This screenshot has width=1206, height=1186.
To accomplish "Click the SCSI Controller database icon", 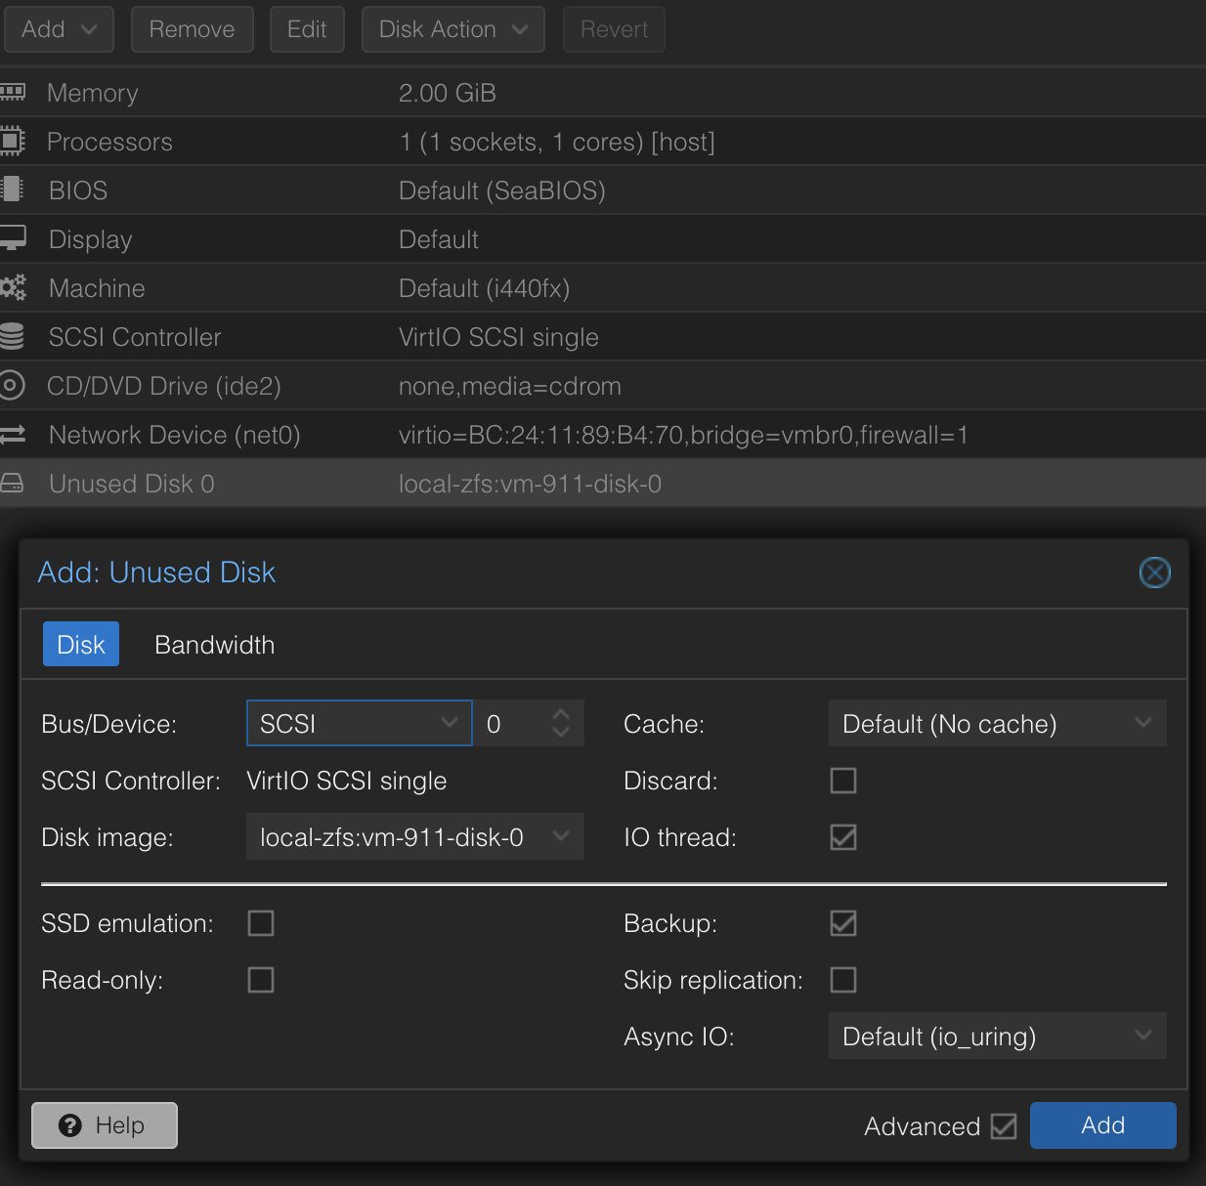I will pos(12,336).
